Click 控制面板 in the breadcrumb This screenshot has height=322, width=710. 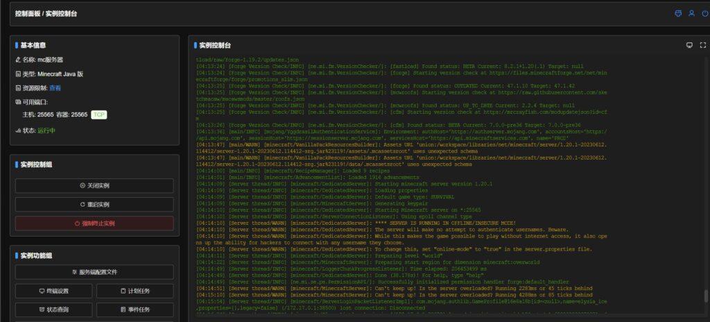click(x=27, y=14)
